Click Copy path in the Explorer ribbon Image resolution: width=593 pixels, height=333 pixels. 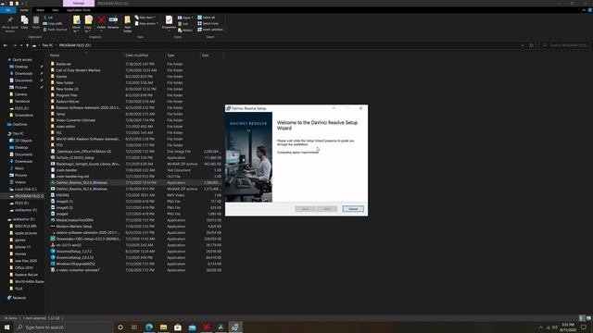point(53,23)
